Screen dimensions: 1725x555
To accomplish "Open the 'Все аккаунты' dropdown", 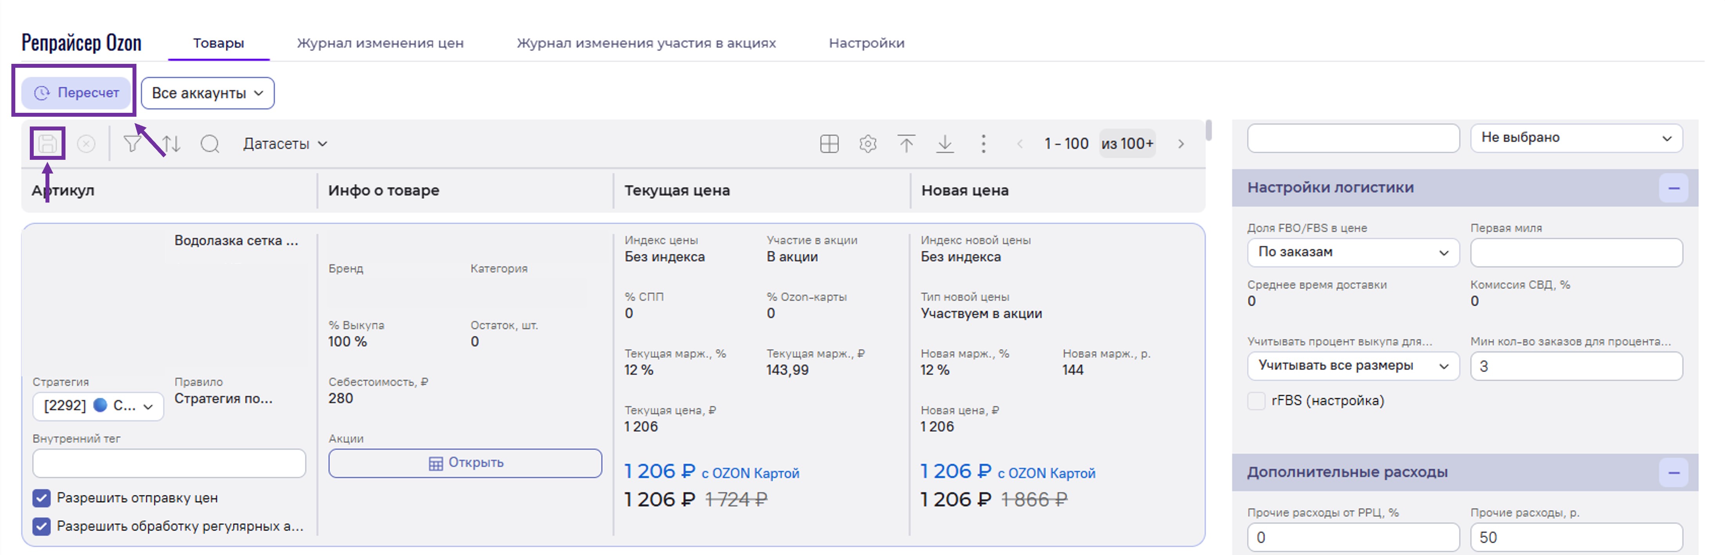I will coord(208,93).
